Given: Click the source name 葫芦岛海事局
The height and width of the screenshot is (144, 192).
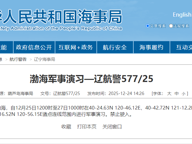Looking at the screenshot, I should [20, 93].
